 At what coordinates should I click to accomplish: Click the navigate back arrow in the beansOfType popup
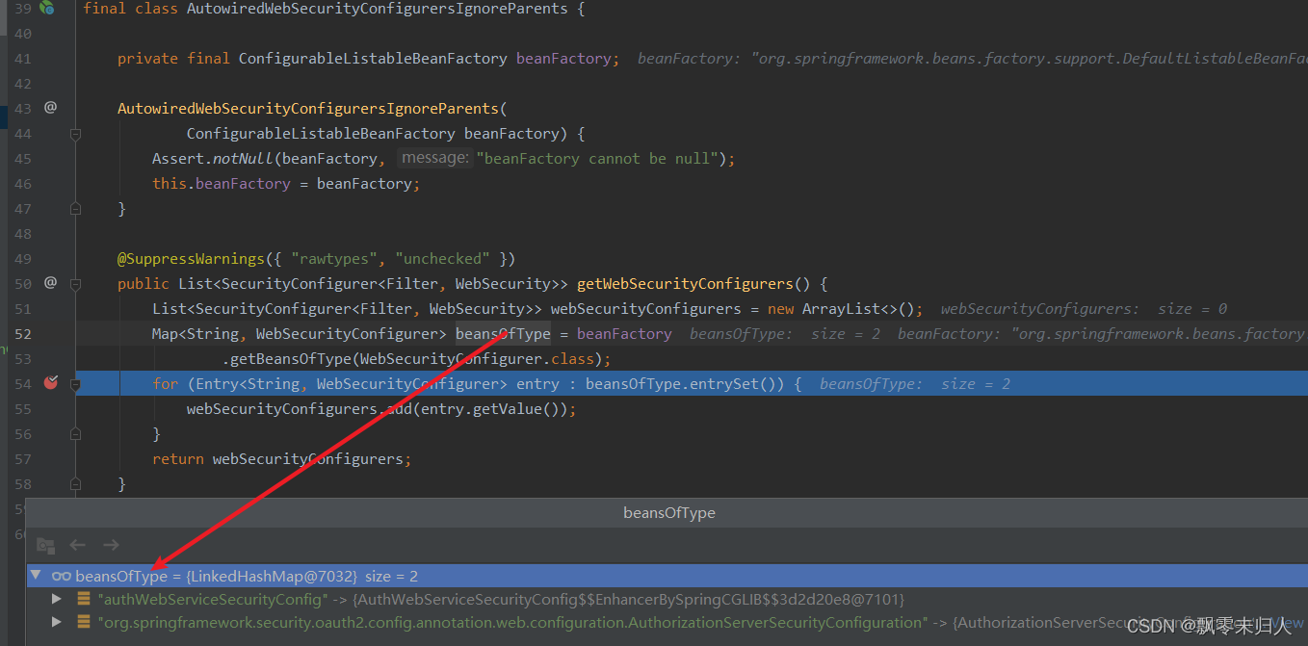[77, 545]
